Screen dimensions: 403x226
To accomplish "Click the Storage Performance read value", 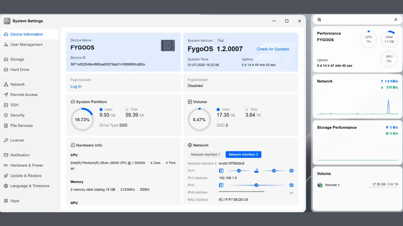I will [x=392, y=127].
